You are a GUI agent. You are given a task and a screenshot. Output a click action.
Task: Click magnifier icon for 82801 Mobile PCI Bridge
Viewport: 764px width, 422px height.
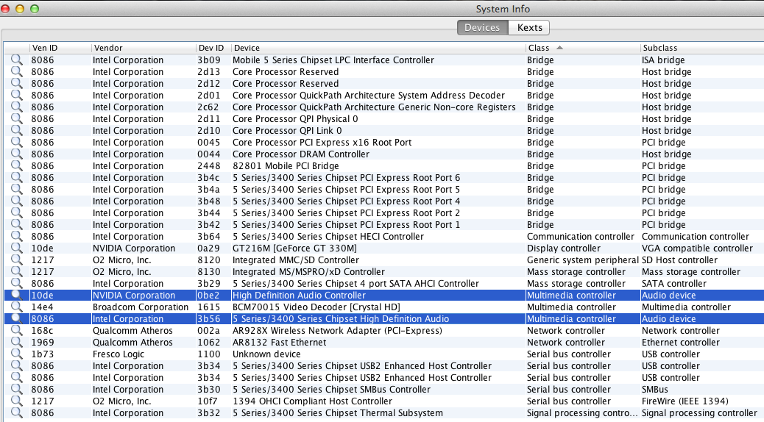tap(15, 166)
